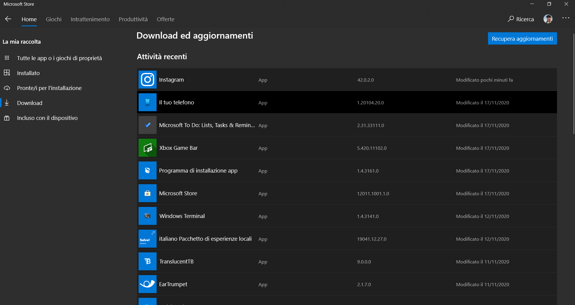
Task: Click the Ricerca search label
Action: pyautogui.click(x=525, y=19)
